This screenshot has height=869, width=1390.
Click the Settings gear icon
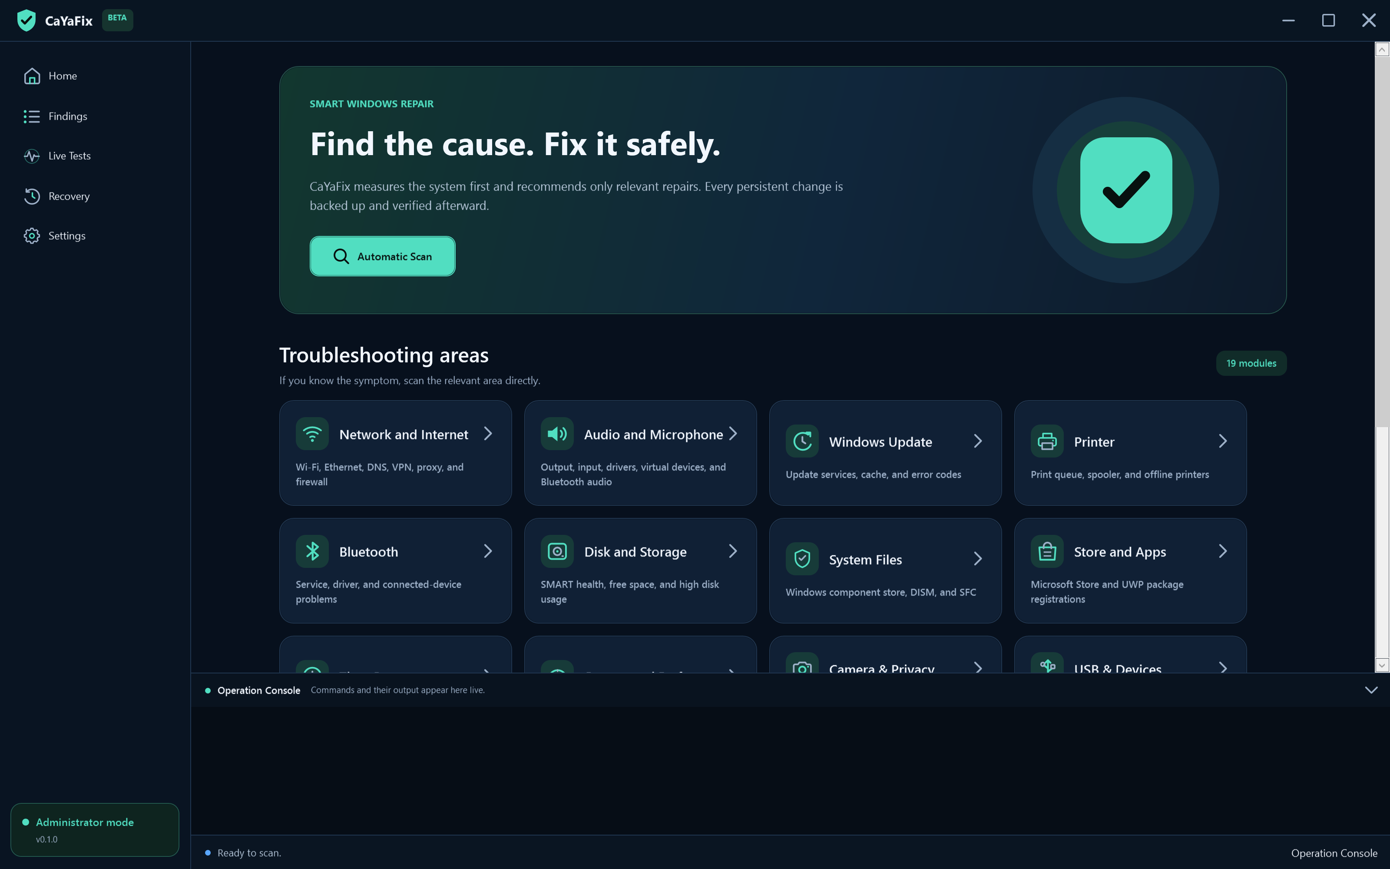(32, 235)
